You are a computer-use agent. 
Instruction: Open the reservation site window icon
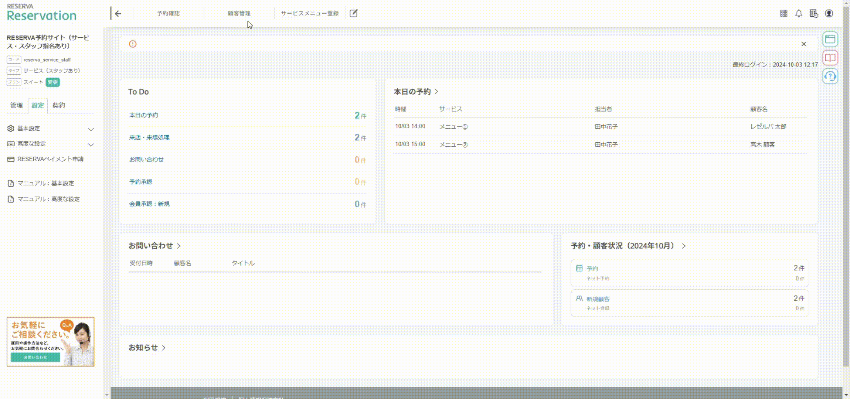830,39
